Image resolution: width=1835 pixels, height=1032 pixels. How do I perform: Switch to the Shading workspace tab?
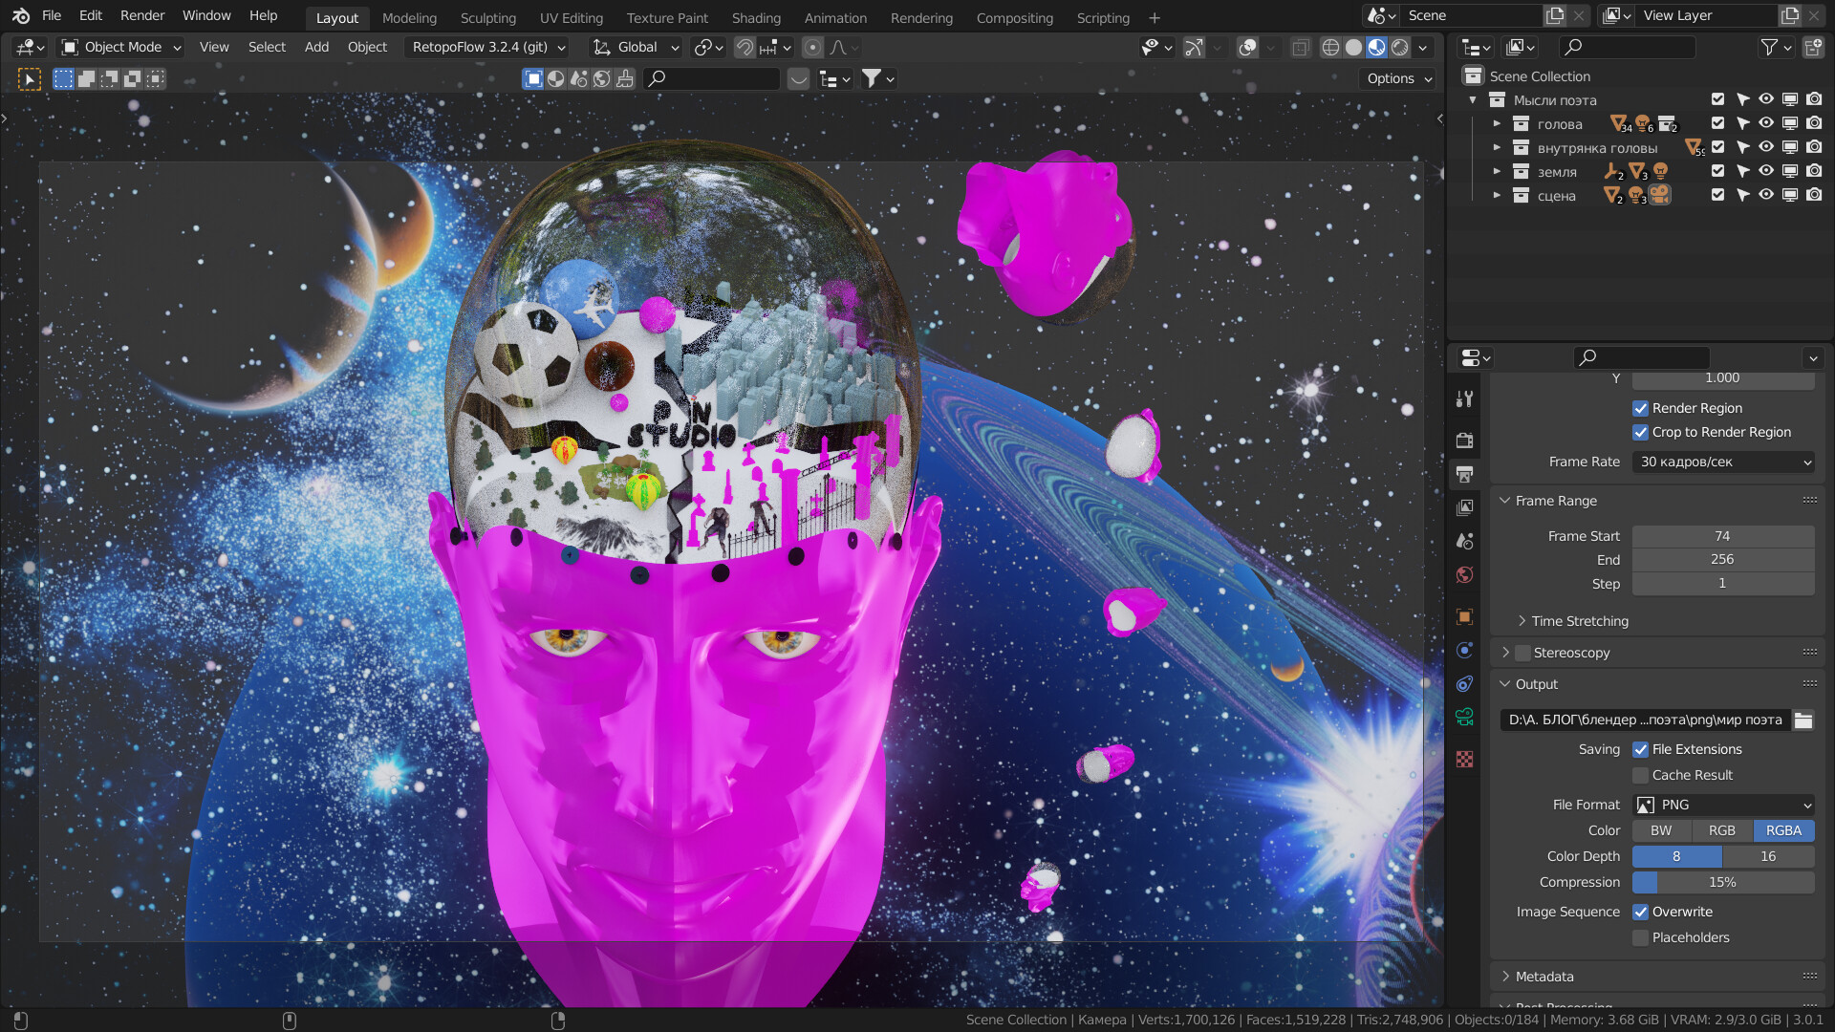coord(755,17)
